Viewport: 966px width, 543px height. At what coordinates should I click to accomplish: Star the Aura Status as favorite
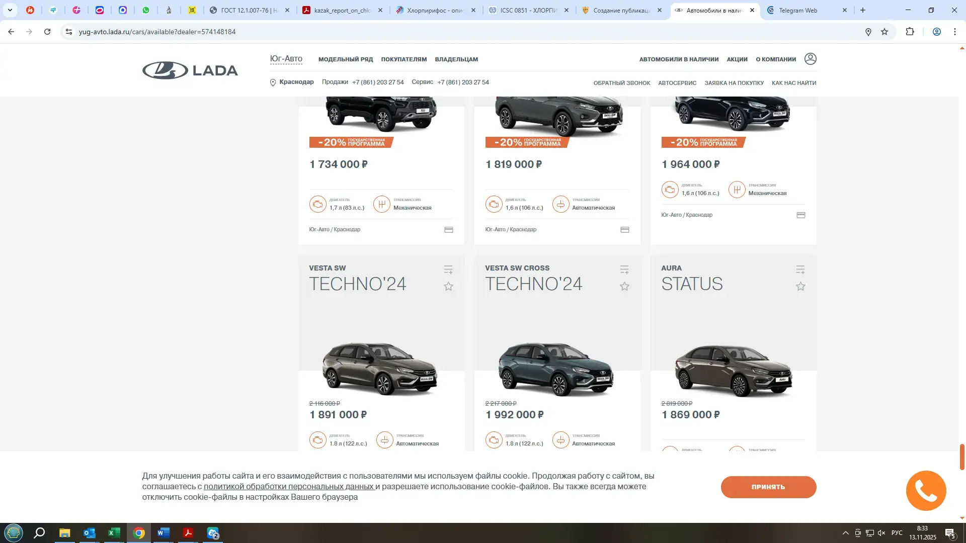800,286
